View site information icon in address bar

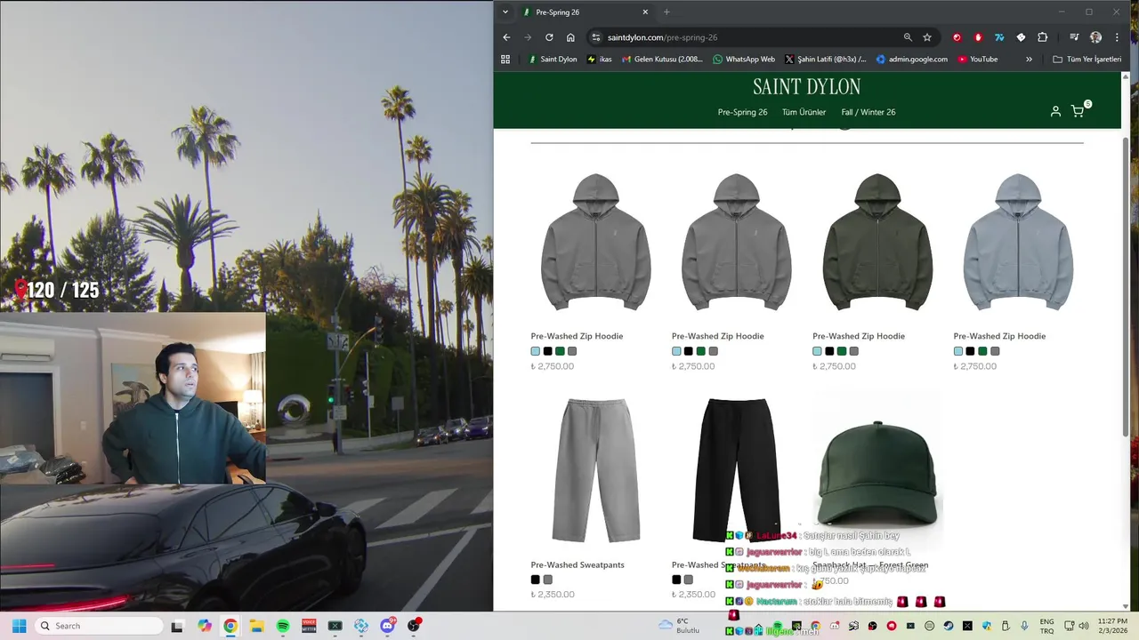[596, 37]
